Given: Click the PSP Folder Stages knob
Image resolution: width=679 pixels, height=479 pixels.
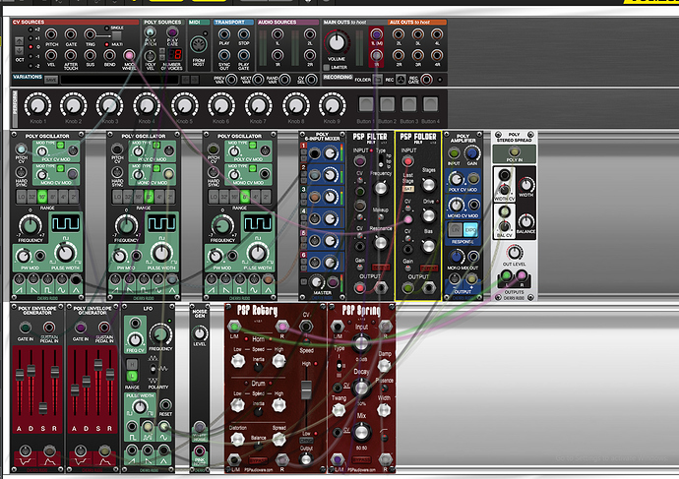Looking at the screenshot, I should coord(428,185).
